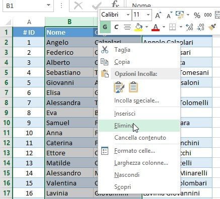Select column A header
220x199 pixels.
29,22
